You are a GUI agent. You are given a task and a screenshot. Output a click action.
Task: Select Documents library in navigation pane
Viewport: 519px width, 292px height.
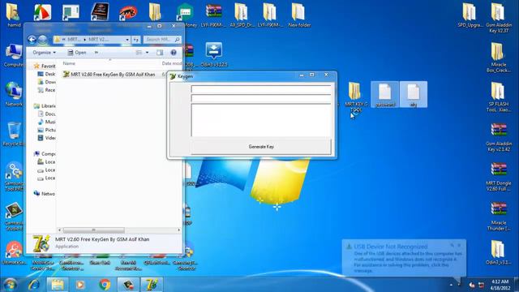coord(46,114)
